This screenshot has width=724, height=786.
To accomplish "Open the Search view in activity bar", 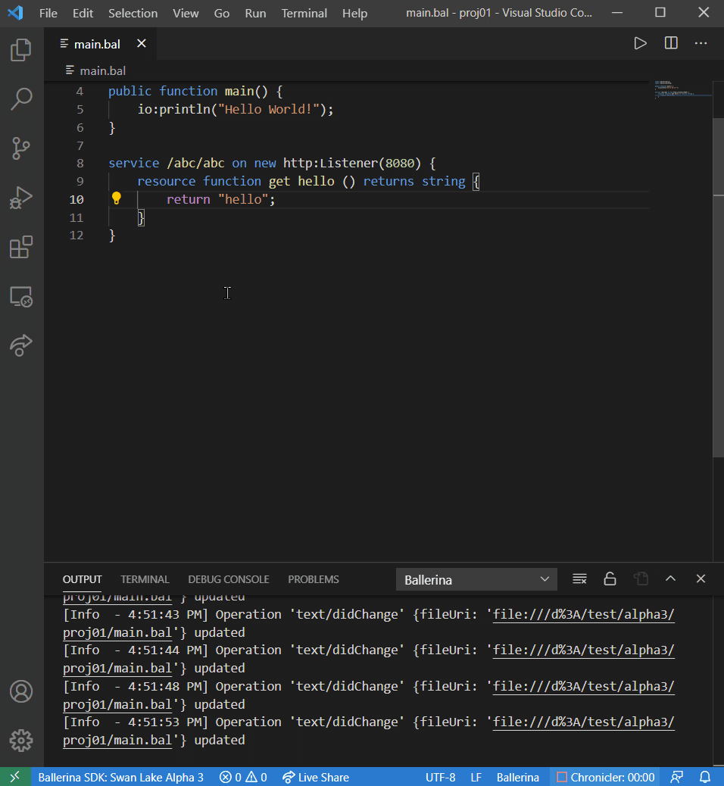I will [21, 98].
